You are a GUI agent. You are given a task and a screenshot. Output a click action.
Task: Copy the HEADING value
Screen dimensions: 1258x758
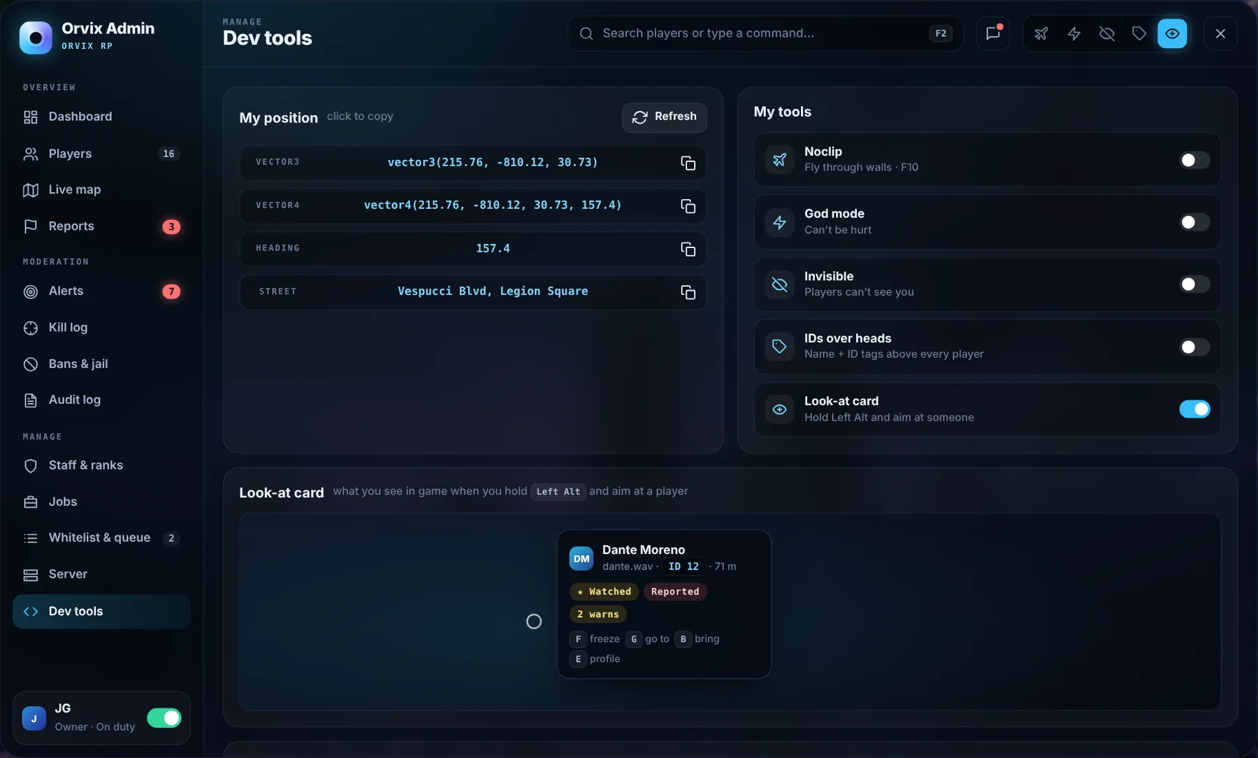click(688, 249)
